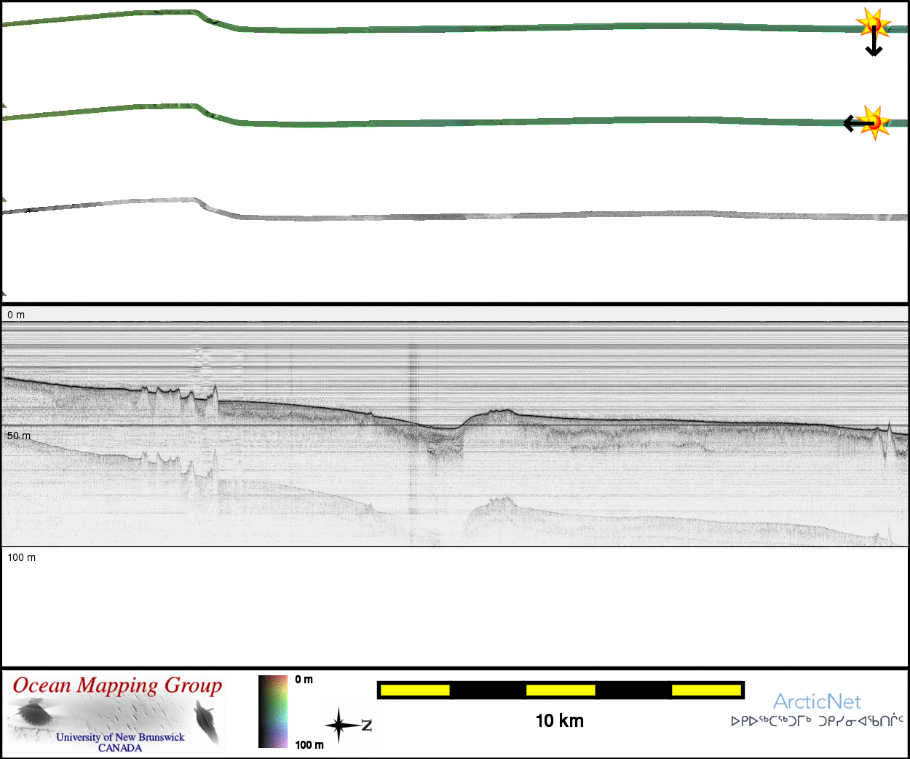910x759 pixels.
Task: Click the 0 m label atop the profile
Action: [16, 315]
